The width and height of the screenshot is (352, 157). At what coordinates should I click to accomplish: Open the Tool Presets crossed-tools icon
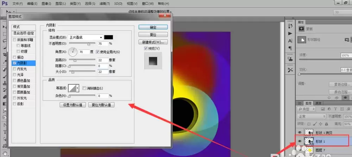pos(290,70)
